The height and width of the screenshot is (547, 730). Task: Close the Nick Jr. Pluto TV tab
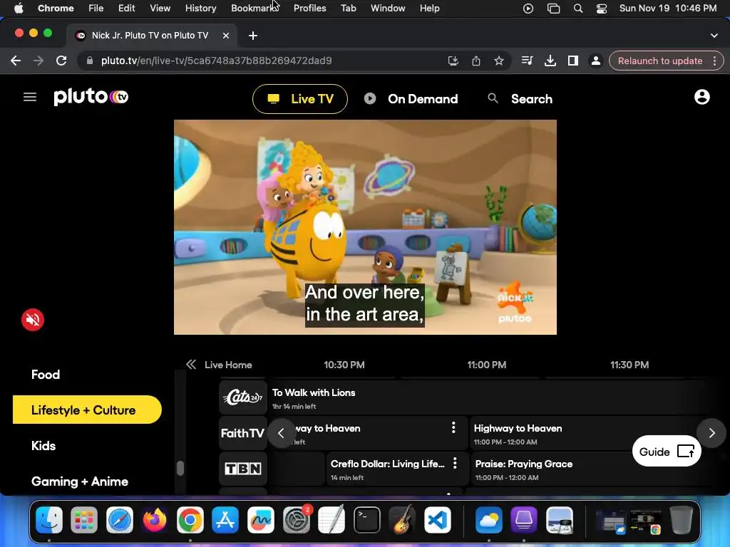226,36
